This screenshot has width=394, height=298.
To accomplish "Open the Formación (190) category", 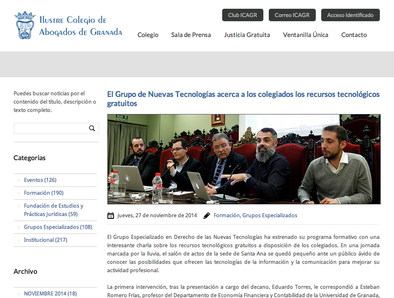I will click(x=44, y=193).
